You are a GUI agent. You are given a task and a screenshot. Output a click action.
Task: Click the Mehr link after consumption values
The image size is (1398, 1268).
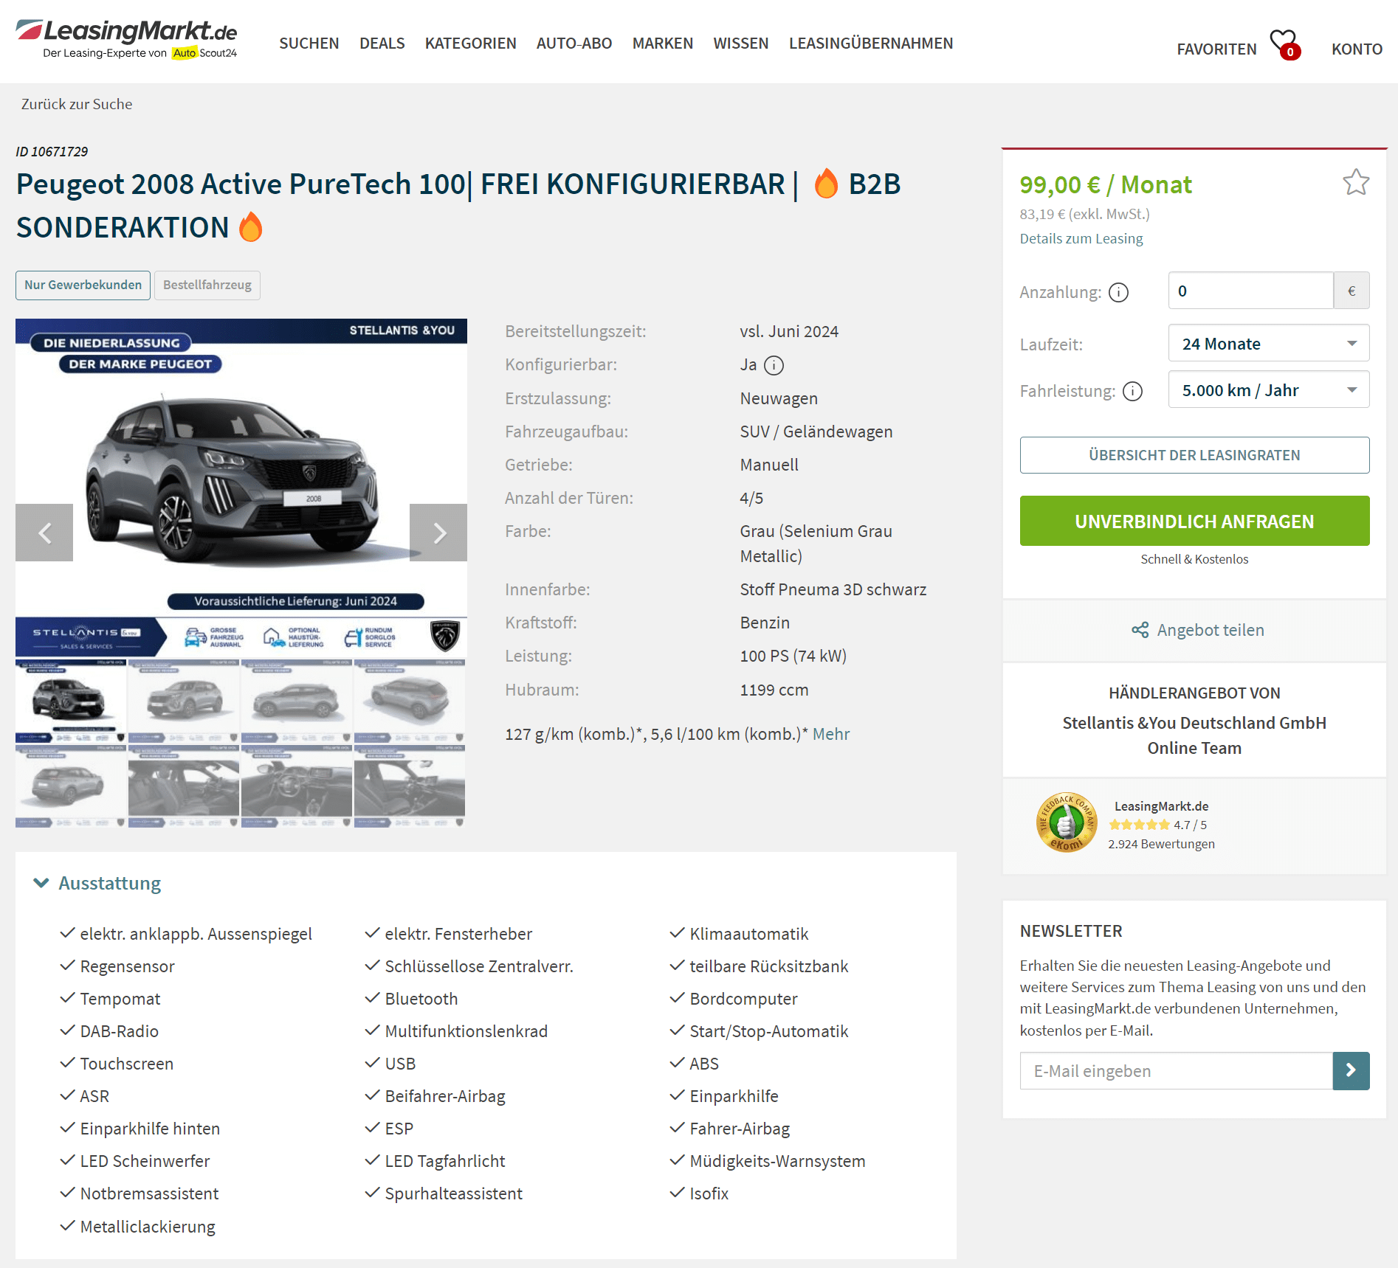click(831, 734)
